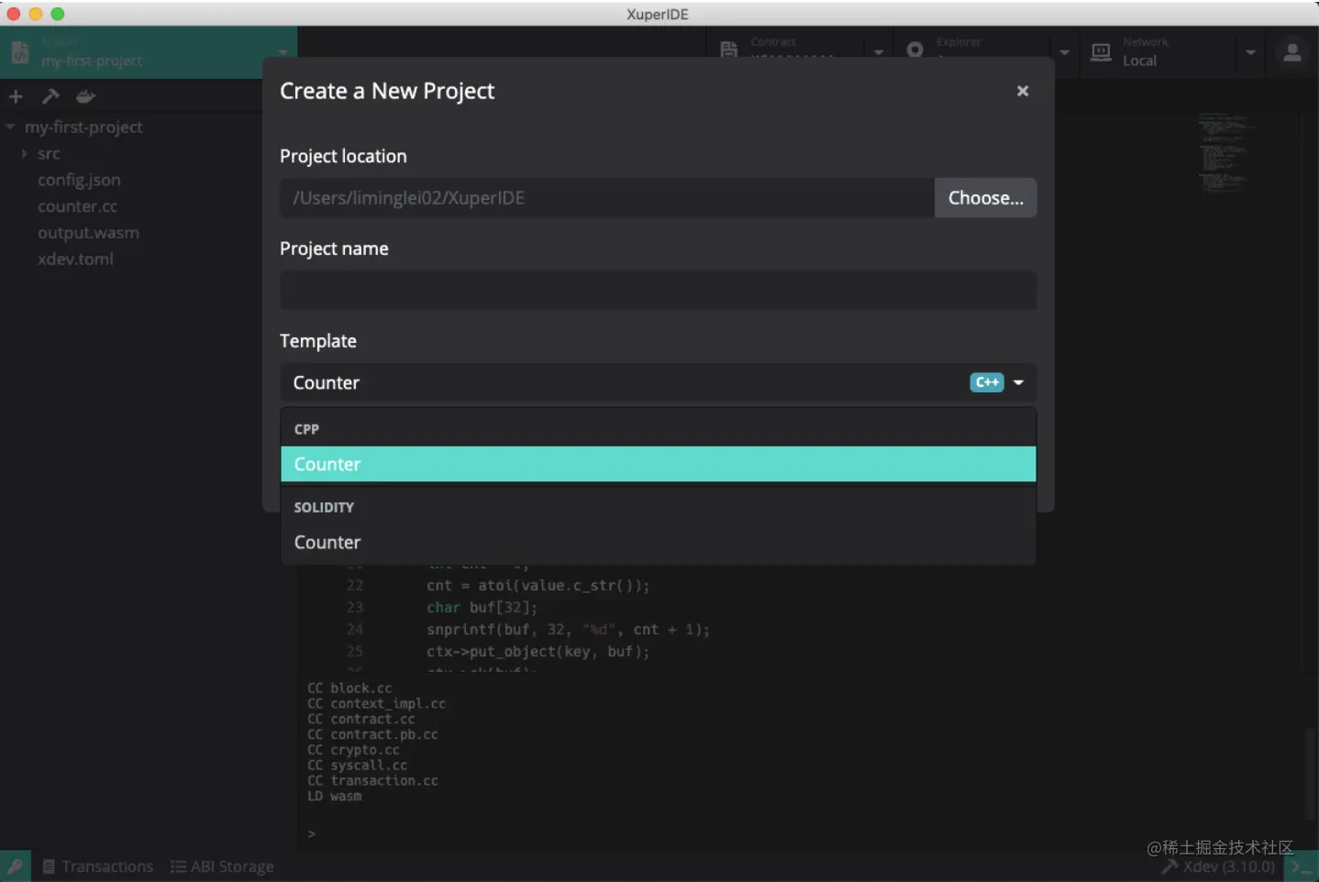Open the Template dropdown arrow
1319x882 pixels.
tap(1018, 382)
